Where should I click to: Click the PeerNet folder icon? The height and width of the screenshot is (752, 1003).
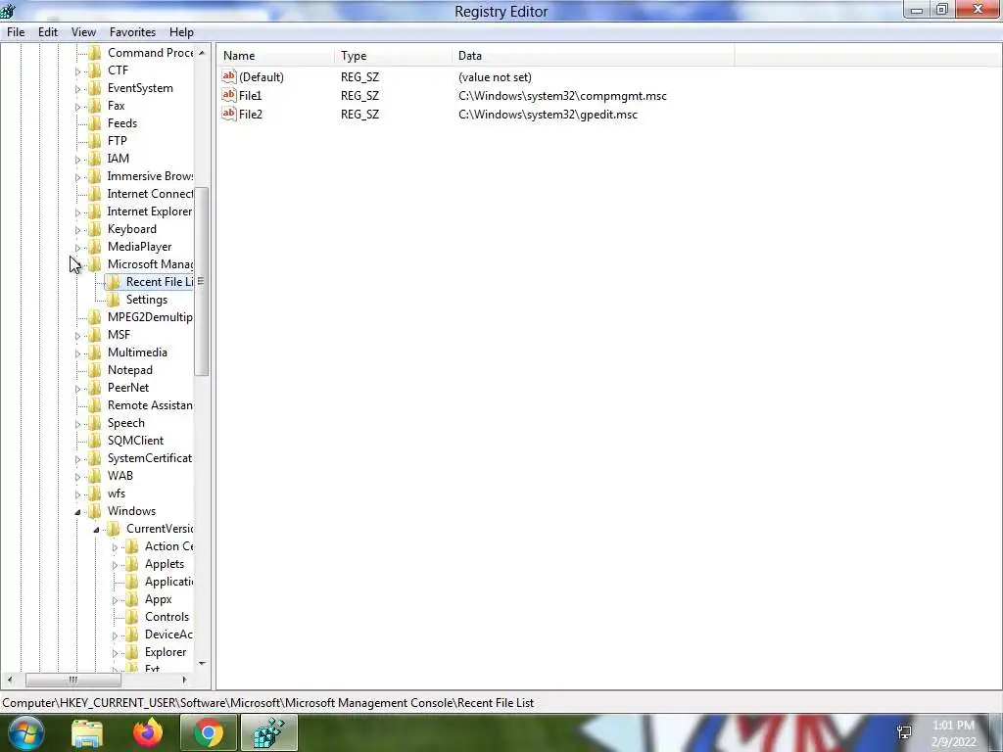[x=95, y=388]
